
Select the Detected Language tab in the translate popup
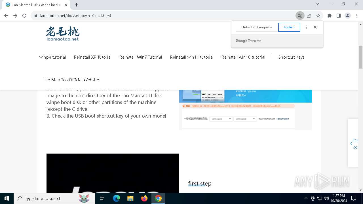257,27
